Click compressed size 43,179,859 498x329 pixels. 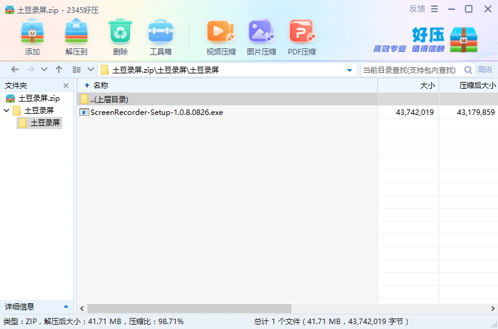coord(476,112)
